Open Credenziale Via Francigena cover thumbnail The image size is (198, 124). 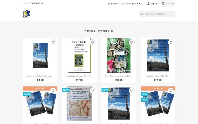(x=40, y=56)
